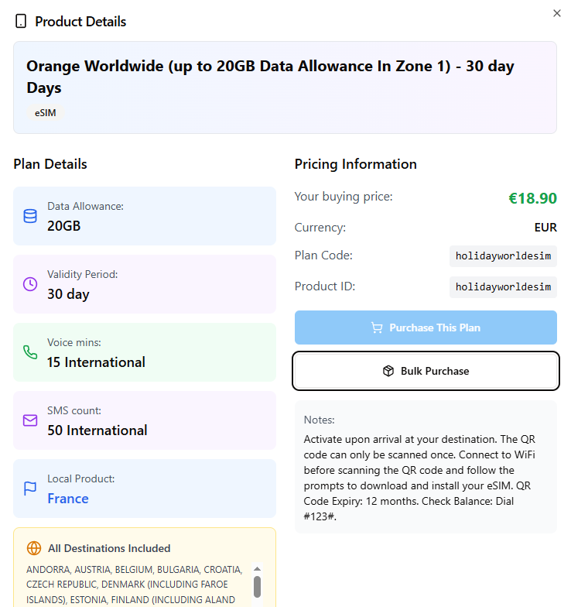This screenshot has height=607, width=571.
Task: Click the envelope icon for SMS count
Action: click(x=30, y=420)
